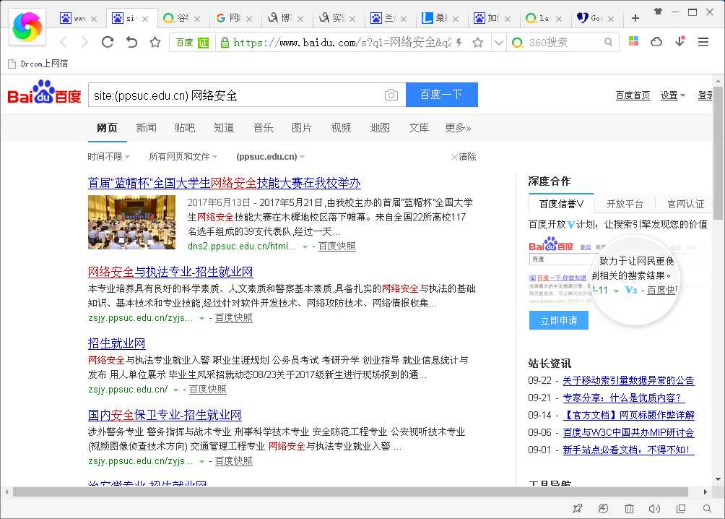Click the 360 search engine logo
The image size is (725, 519).
pyautogui.click(x=518, y=43)
